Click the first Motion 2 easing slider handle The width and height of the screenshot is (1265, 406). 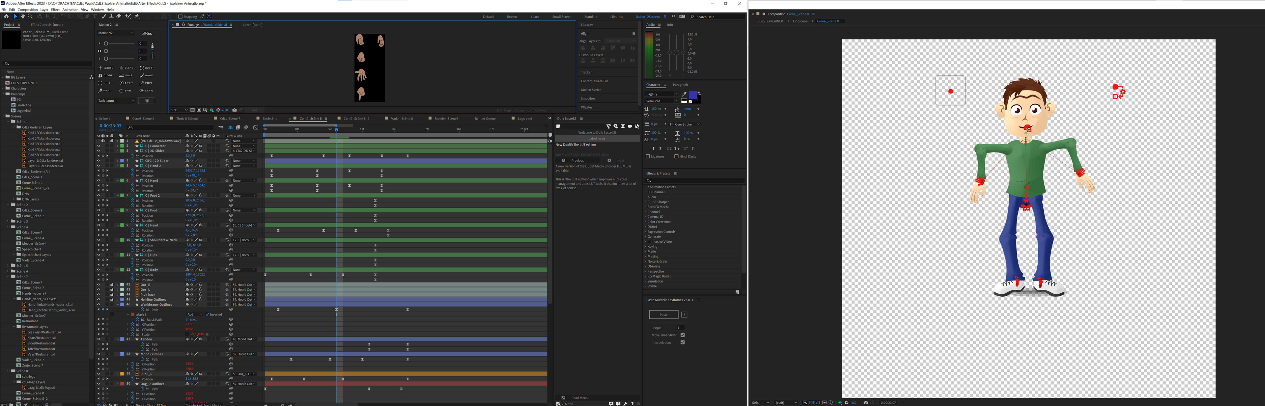pyautogui.click(x=106, y=44)
